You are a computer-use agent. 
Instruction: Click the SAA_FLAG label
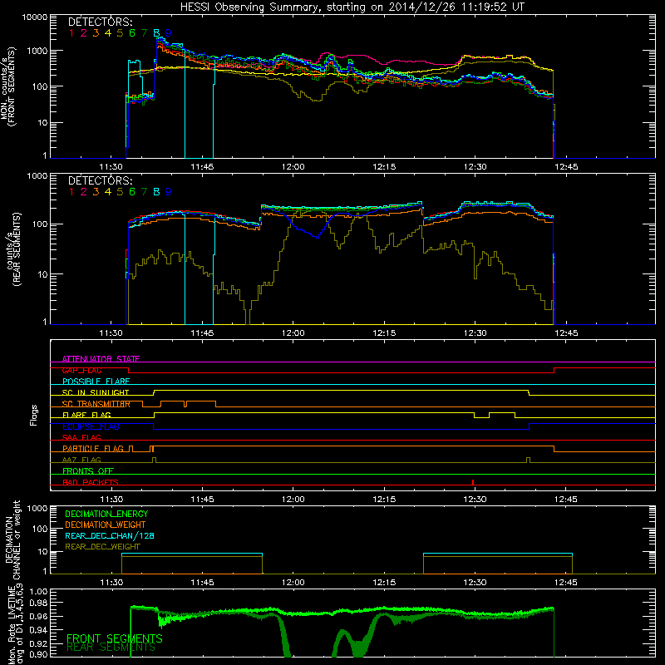click(81, 437)
